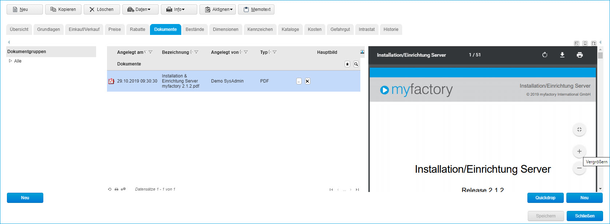610x224 pixels.
Task: Filter the Angelegt am column
Action: (151, 52)
